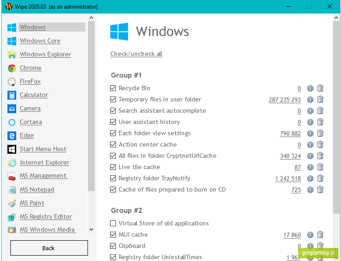Show info for CryptnetUrlCache folder row
This screenshot has width=341, height=261.
tap(310, 156)
